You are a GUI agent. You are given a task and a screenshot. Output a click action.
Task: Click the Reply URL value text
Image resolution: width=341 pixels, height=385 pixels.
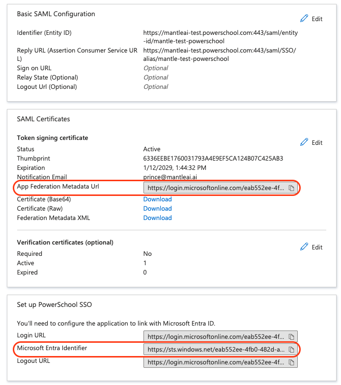[219, 55]
